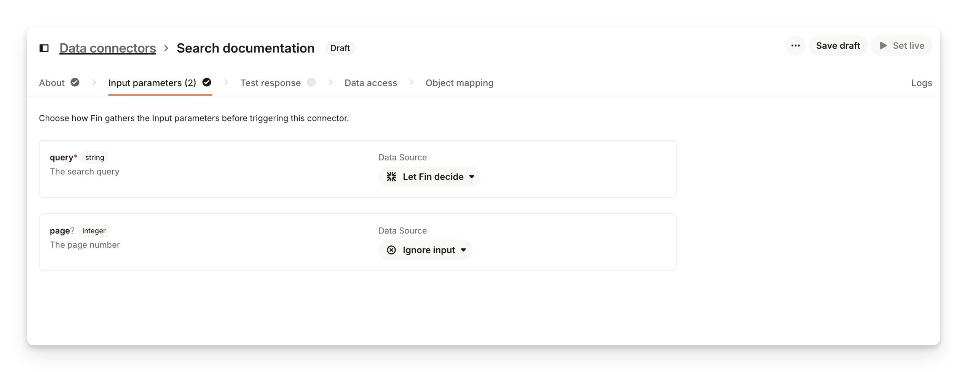The width and height of the screenshot is (967, 372).
Task: Click the Input parameters checkmark icon
Action: point(207,83)
